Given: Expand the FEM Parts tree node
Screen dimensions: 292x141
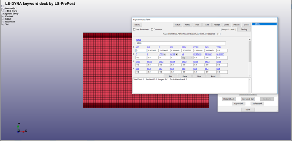Looking at the screenshot, I should (4, 11).
